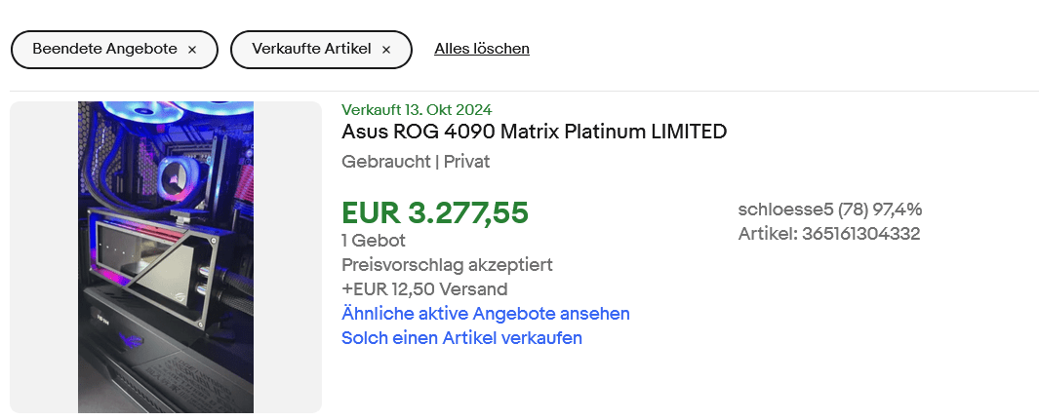Screen dimensions: 1039x420
Task: Click the +EUR 12,50 Versand shipping text
Action: click(x=424, y=289)
